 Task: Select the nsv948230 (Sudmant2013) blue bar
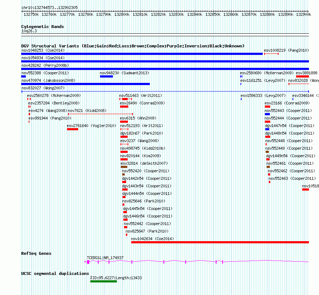point(106,76)
